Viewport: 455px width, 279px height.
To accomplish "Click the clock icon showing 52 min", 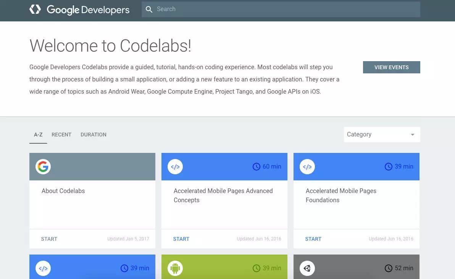I will (388, 268).
